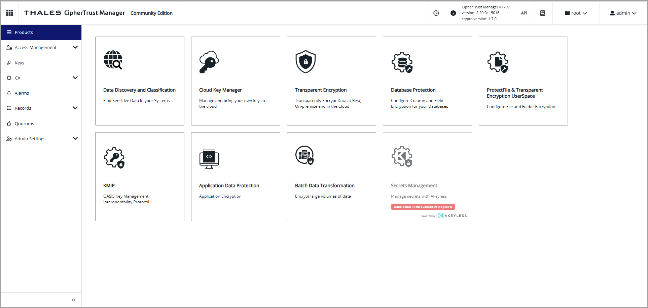Screen dimensions: 648x308
Task: Click the CA sidebar certificate icon
Action: pos(9,78)
